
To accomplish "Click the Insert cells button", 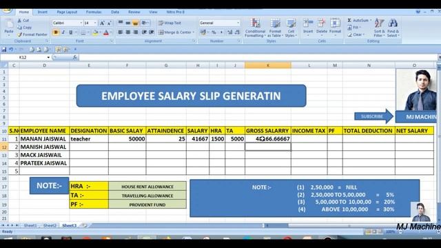I will pos(308,27).
